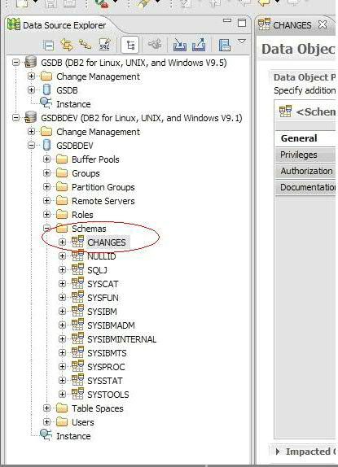Expand the CHANGES schema node
Image resolution: width=338 pixels, height=467 pixels.
(62, 242)
